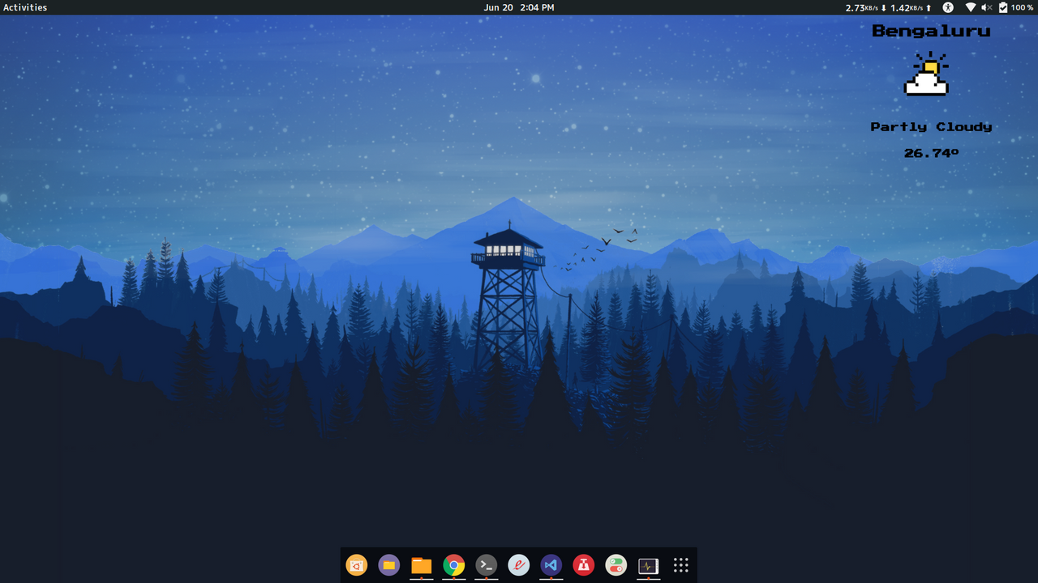Click the network speed indicator
This screenshot has width=1038, height=583.
[x=889, y=7]
